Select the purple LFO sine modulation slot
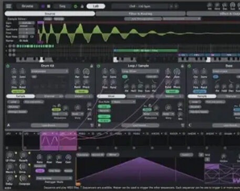This screenshot has width=240, height=191. (49, 141)
